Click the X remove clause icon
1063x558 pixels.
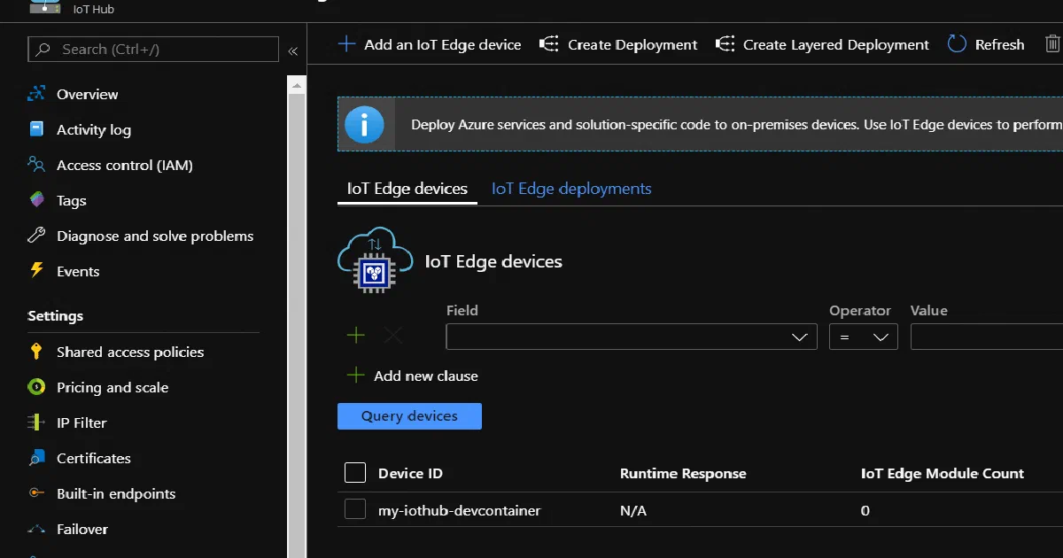click(x=393, y=335)
